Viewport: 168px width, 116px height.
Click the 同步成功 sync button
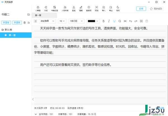[156, 9]
